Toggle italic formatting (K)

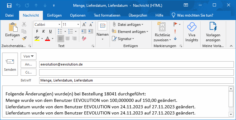pyautogui.click(x=43, y=31)
